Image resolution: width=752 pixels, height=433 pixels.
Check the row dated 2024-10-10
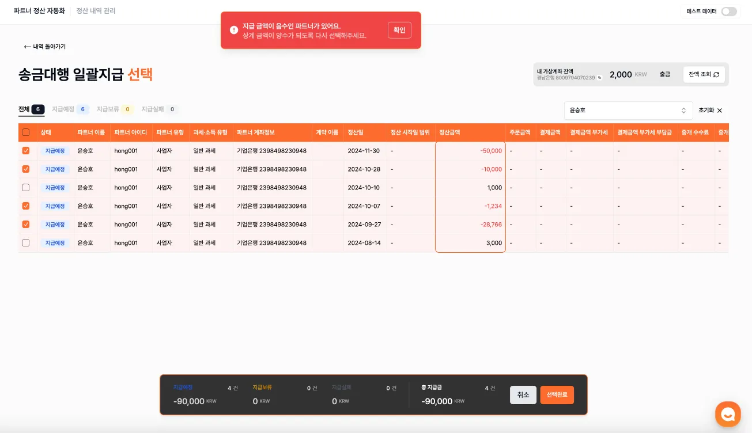(25, 187)
